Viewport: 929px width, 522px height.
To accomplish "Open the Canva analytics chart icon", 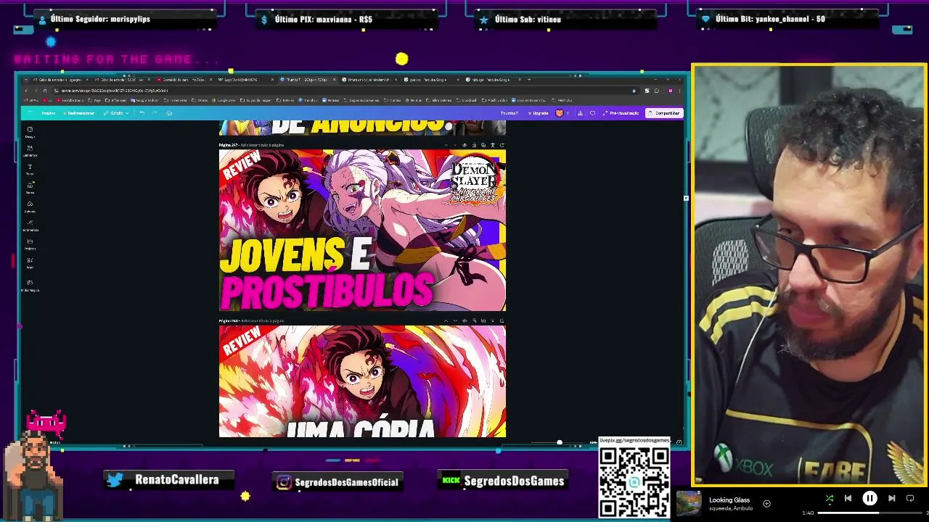I will click(x=580, y=113).
